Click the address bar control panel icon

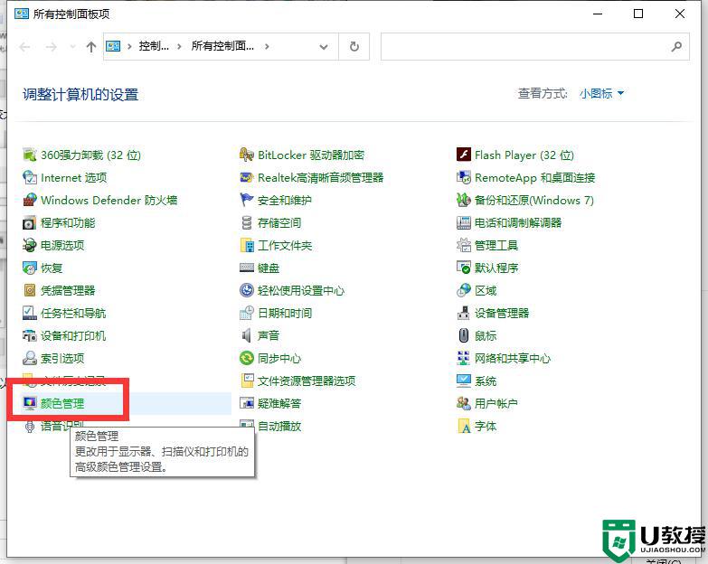click(x=113, y=46)
